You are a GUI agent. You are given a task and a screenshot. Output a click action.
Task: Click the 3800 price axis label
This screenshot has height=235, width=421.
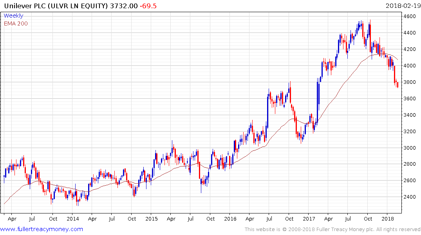click(x=410, y=82)
